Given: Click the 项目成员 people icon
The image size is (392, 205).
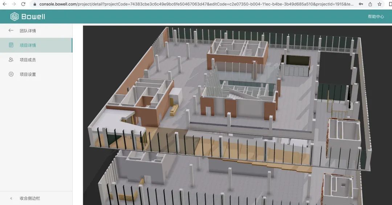Looking at the screenshot, I should (11, 60).
